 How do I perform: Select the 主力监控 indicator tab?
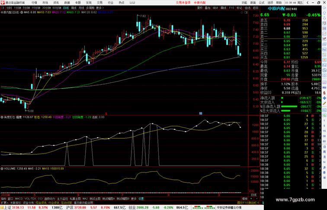(62, 199)
